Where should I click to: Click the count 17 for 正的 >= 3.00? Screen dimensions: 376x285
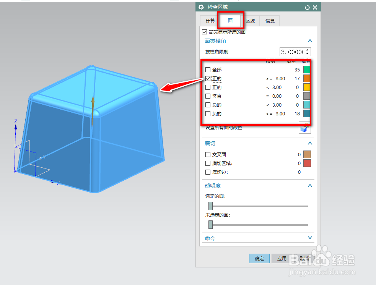297,79
